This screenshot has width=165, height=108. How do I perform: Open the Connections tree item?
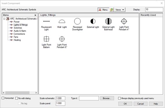[19, 34]
